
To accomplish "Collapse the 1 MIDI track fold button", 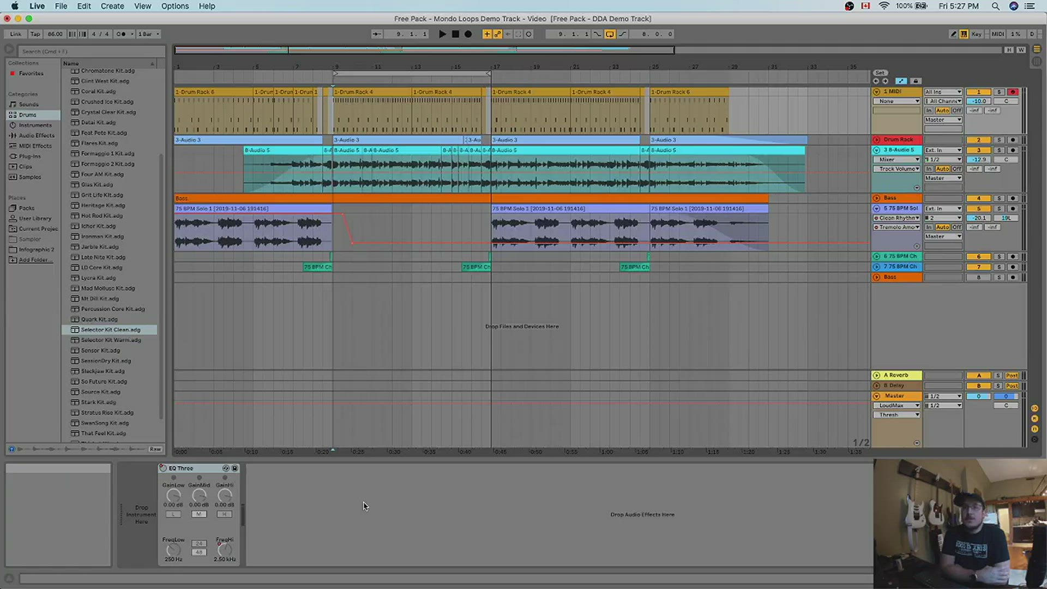I will point(876,92).
